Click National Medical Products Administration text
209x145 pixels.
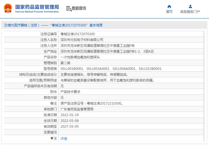pyautogui.click(x=37, y=12)
